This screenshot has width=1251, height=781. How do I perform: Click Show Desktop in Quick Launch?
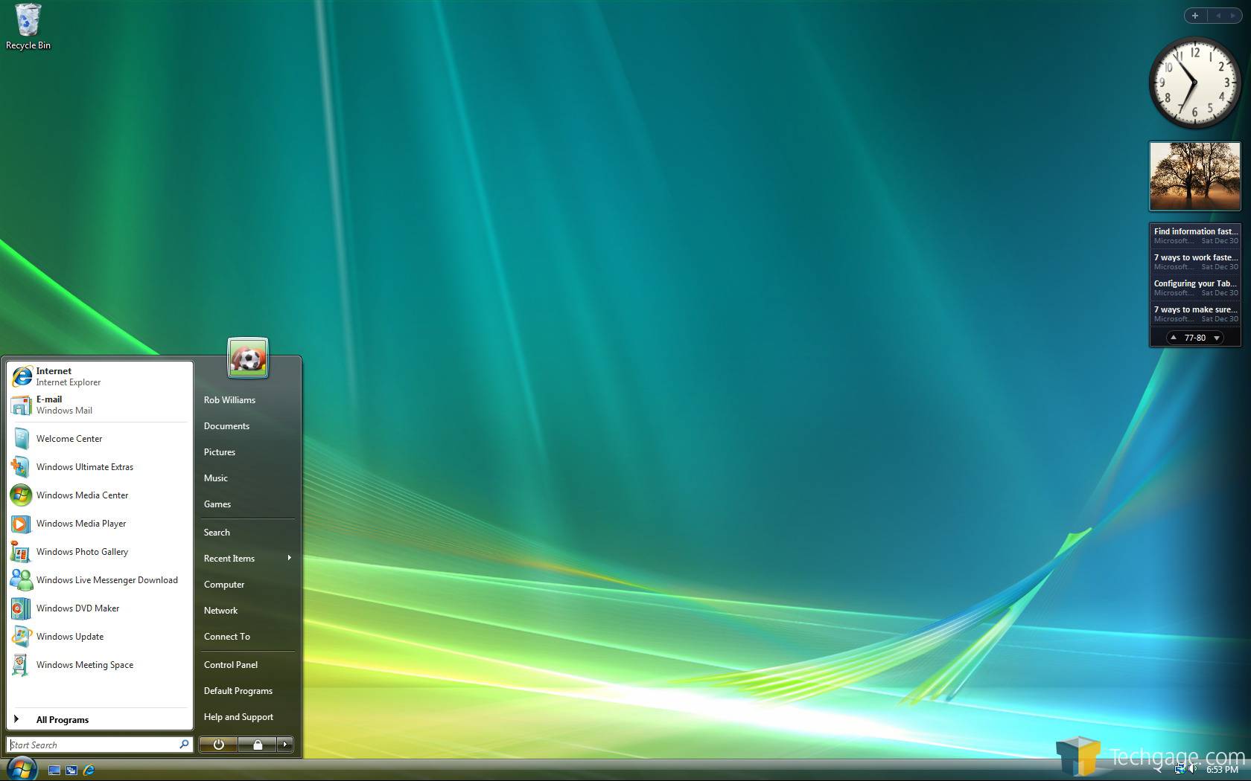pos(54,770)
